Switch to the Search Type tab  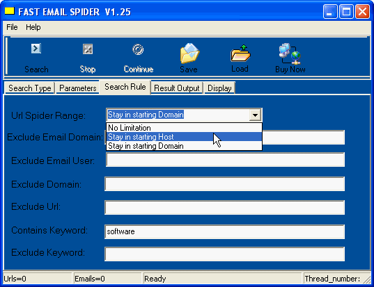click(29, 88)
